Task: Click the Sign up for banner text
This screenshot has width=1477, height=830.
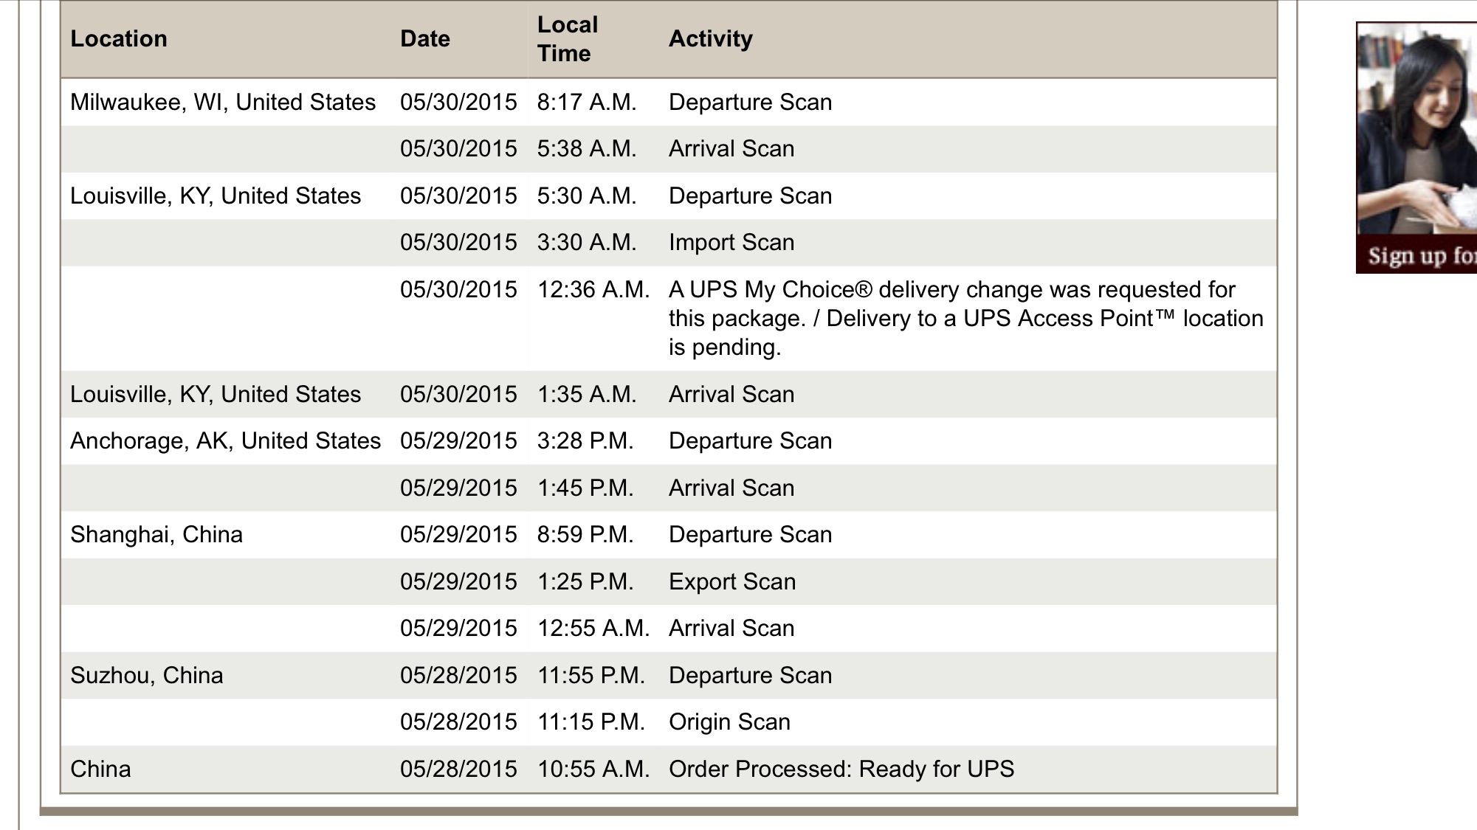Action: [x=1422, y=256]
